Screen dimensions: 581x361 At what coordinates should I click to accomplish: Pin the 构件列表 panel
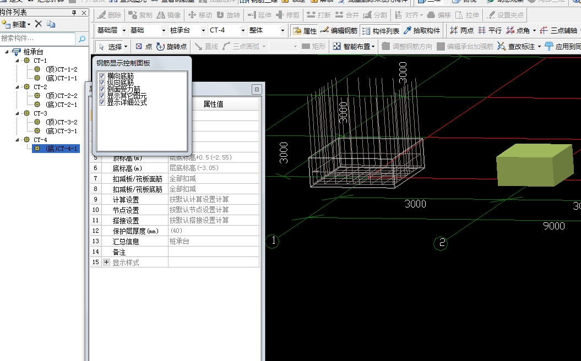pos(74,13)
